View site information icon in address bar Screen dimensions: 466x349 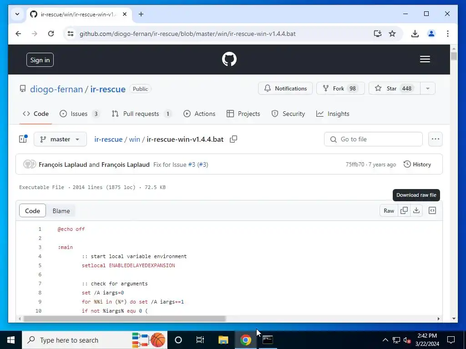pos(71,34)
